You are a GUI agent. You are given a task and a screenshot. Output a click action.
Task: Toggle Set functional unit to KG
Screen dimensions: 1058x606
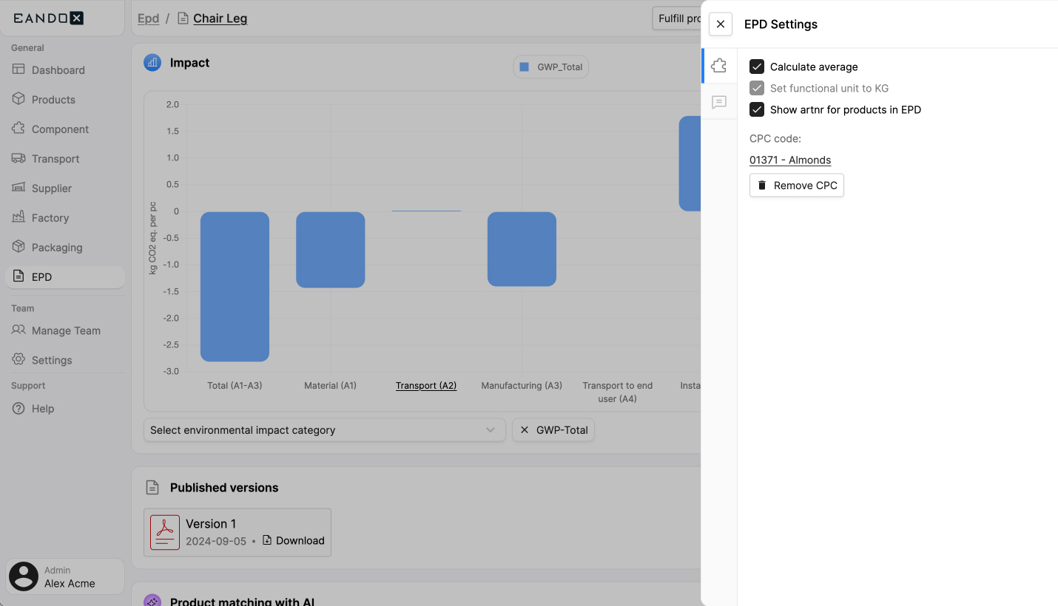756,88
